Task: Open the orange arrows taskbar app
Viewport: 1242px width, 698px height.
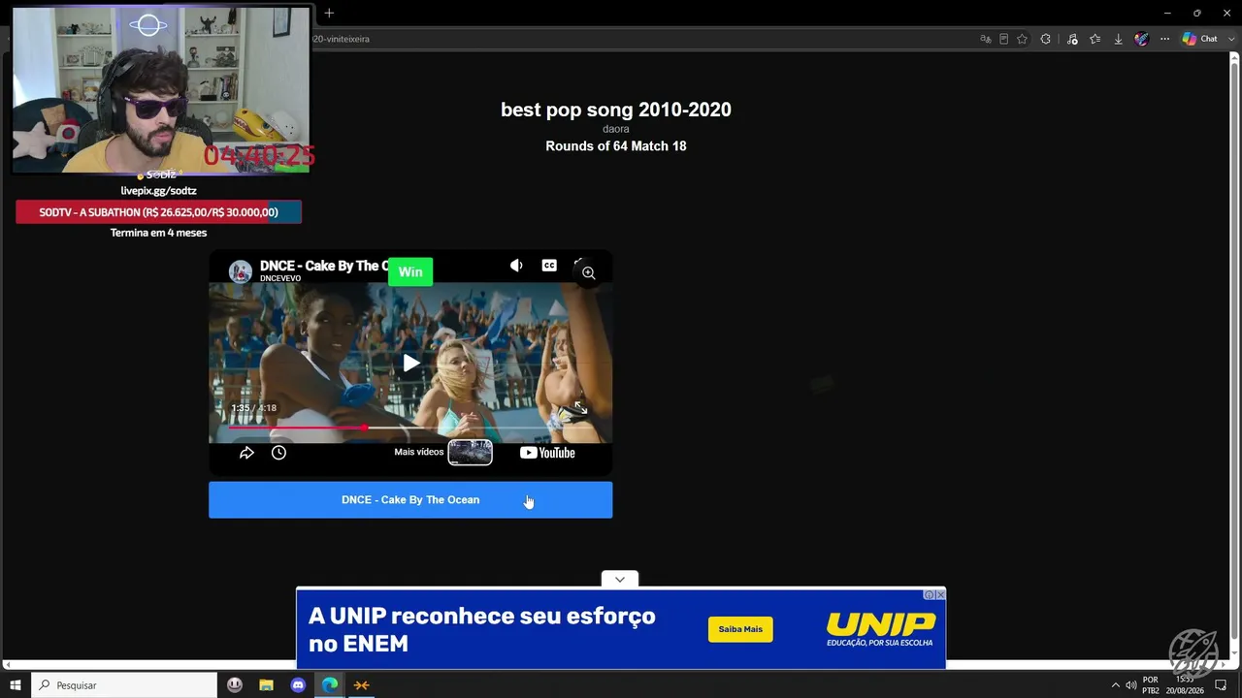Action: [x=361, y=685]
